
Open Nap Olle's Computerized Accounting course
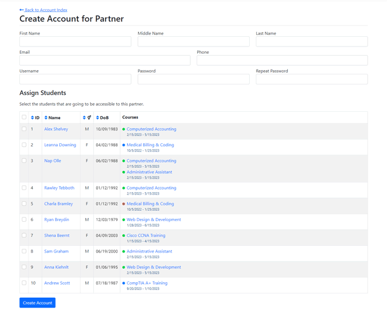pyautogui.click(x=151, y=161)
